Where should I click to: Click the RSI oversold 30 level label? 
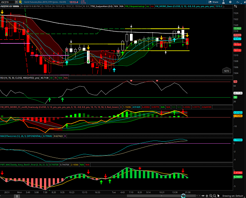click(x=235, y=97)
